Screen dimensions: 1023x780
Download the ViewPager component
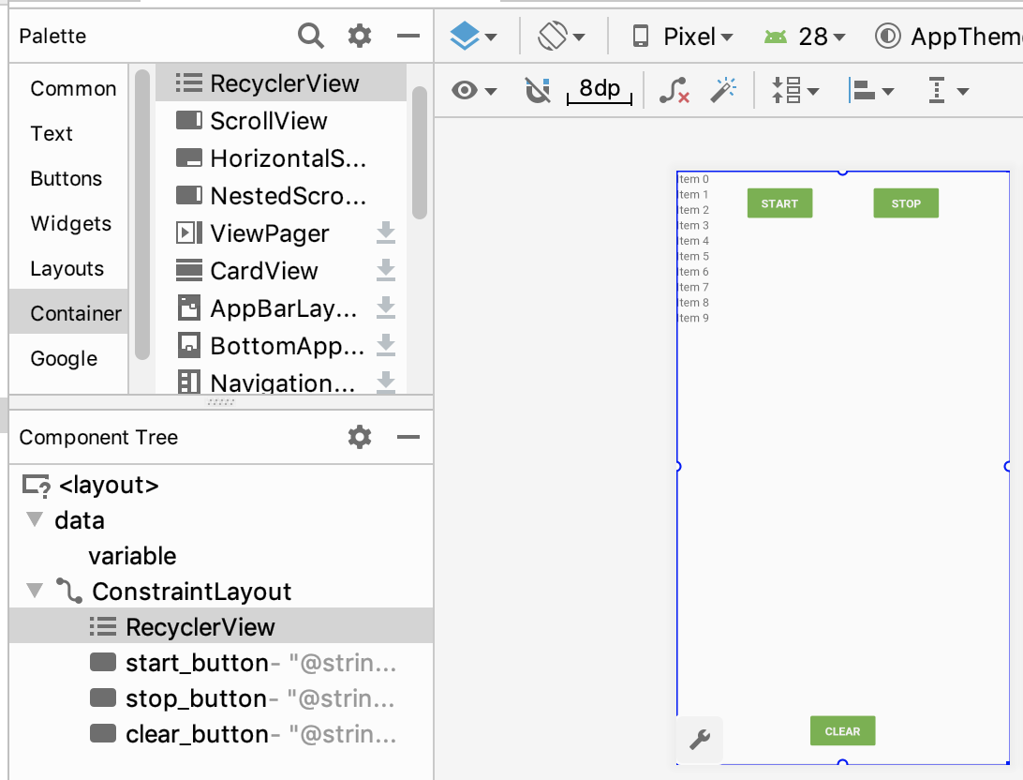coord(386,233)
